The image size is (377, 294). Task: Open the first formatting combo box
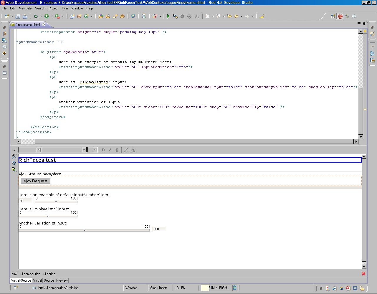click(38, 150)
